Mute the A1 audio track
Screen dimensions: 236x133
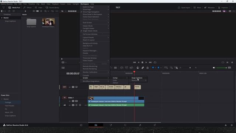point(80,105)
